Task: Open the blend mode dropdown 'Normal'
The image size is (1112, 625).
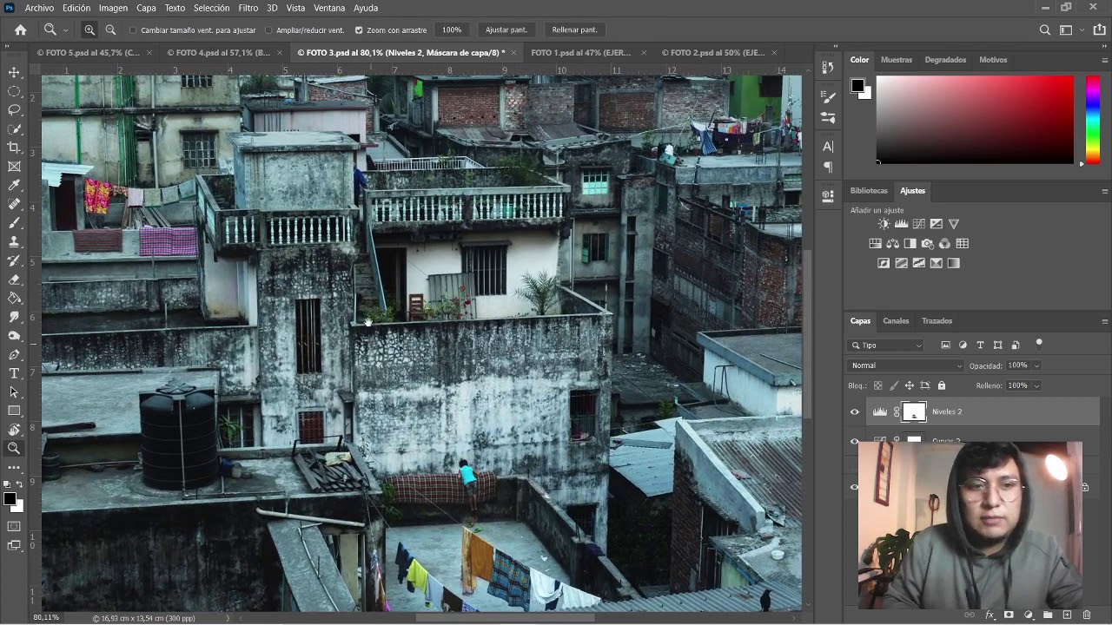Action: (906, 365)
